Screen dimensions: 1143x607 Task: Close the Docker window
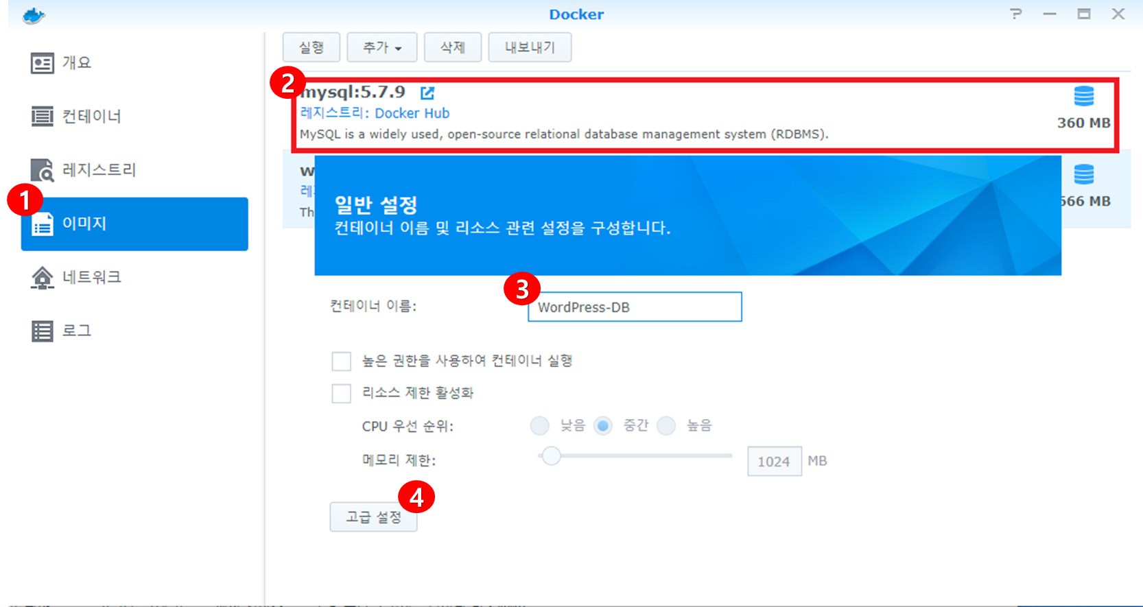click(1118, 14)
